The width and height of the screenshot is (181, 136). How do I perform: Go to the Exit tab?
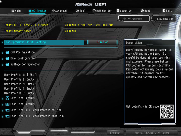pos(167,11)
